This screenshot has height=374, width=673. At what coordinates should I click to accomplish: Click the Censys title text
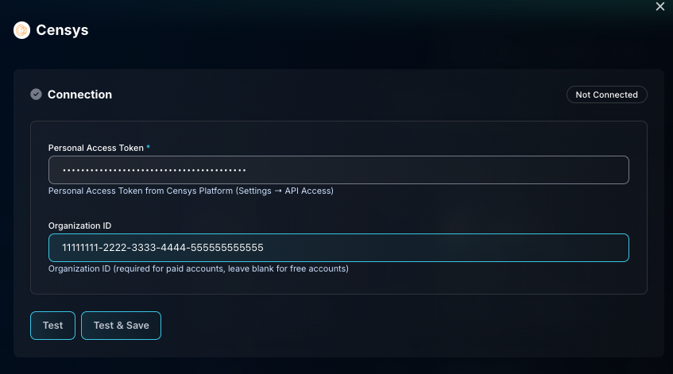pos(62,31)
